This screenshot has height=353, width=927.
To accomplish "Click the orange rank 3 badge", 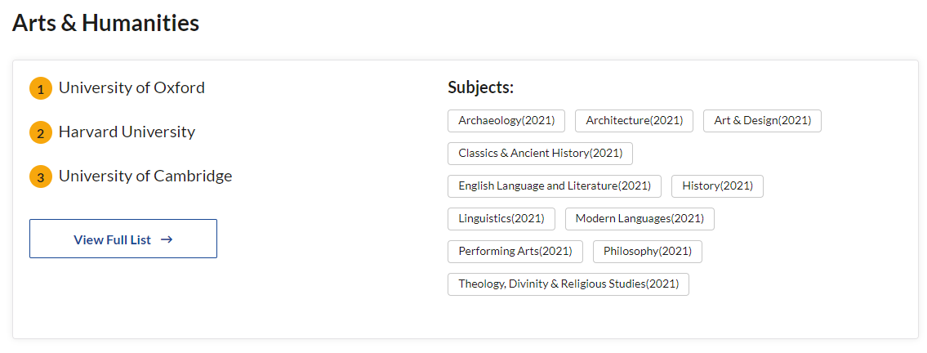I will 41,176.
